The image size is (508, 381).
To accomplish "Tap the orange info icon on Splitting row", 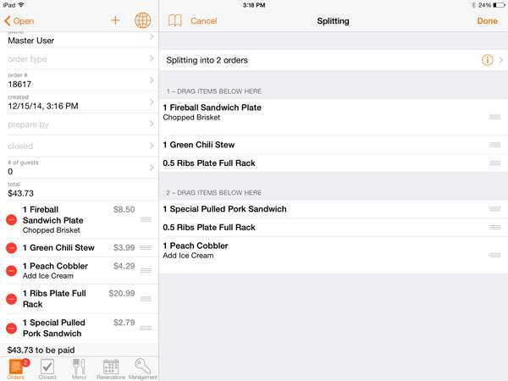I will pos(488,61).
